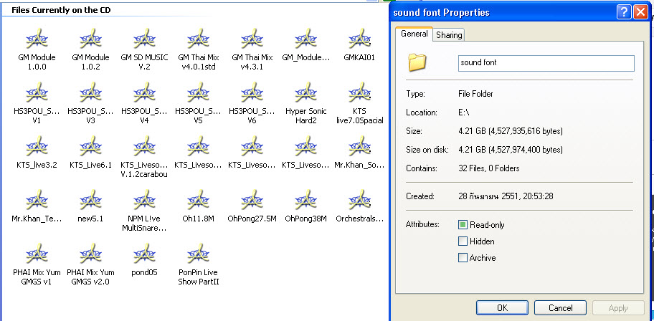This screenshot has width=654, height=321.
Task: Click the GM_Module... file icon
Action: click(x=305, y=39)
